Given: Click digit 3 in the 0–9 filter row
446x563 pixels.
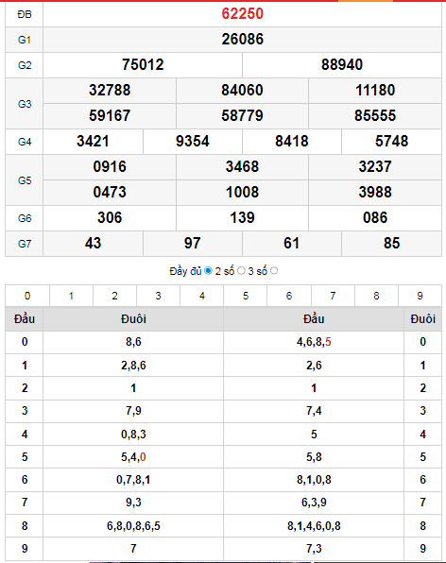Looking at the screenshot, I should pos(158,296).
